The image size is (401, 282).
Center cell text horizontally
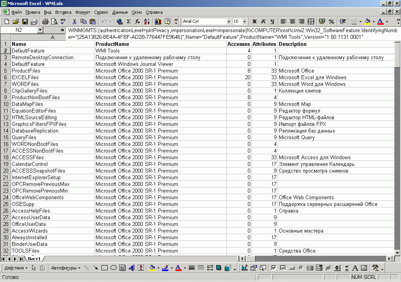(293, 22)
